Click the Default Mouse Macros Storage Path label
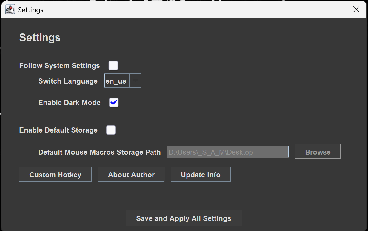Screen dimensions: 368x231 point(99,152)
